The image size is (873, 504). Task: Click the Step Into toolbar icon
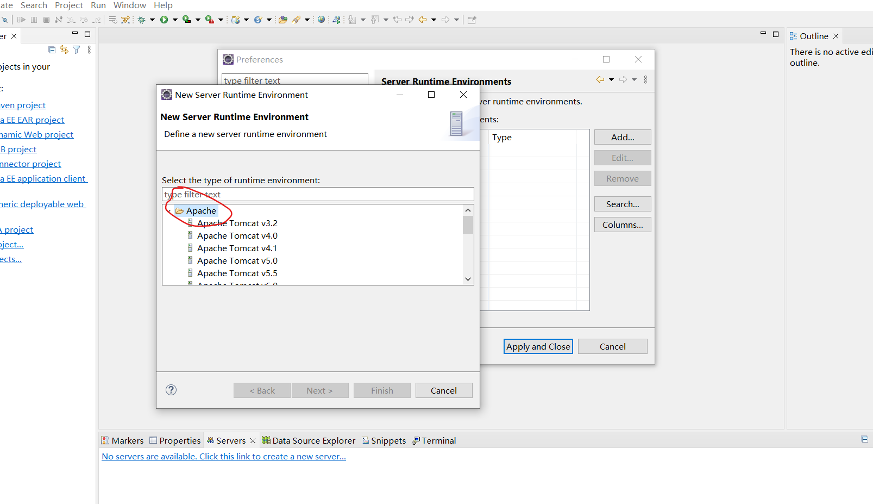click(x=71, y=20)
